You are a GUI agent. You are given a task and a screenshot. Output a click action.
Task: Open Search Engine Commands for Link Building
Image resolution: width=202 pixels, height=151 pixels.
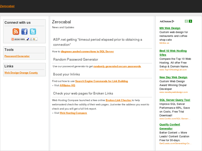point(101,81)
